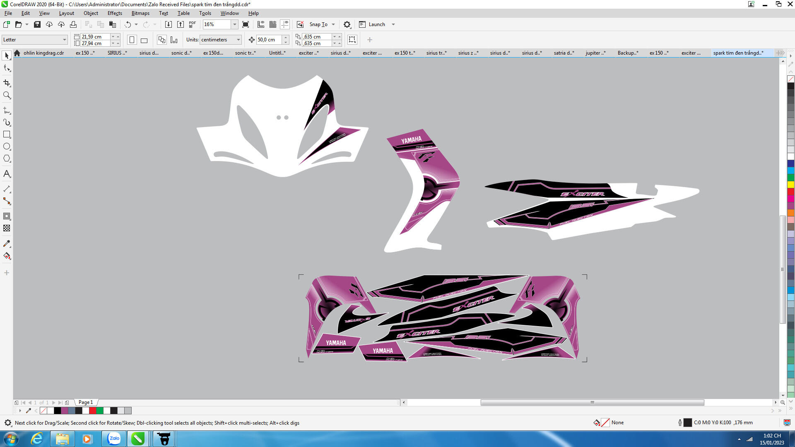This screenshot has width=795, height=447.
Task: Click the Import icon
Action: point(169,24)
